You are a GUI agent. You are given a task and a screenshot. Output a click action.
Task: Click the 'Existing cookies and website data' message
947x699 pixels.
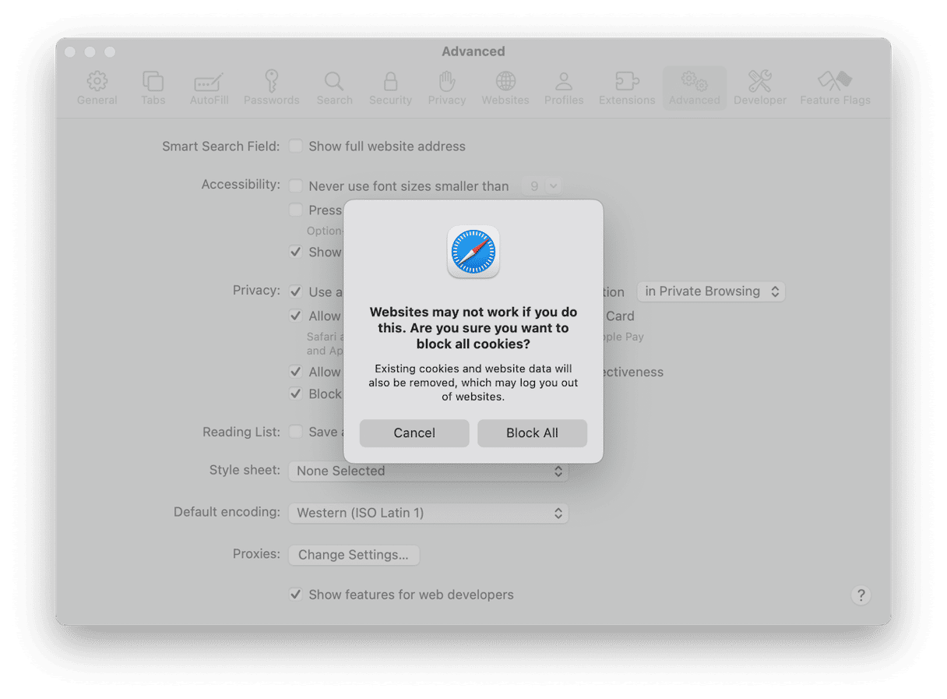point(473,383)
